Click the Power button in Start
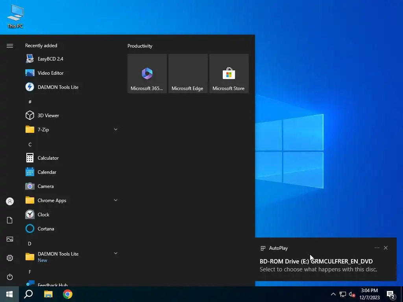The height and width of the screenshot is (302, 403). [x=10, y=277]
